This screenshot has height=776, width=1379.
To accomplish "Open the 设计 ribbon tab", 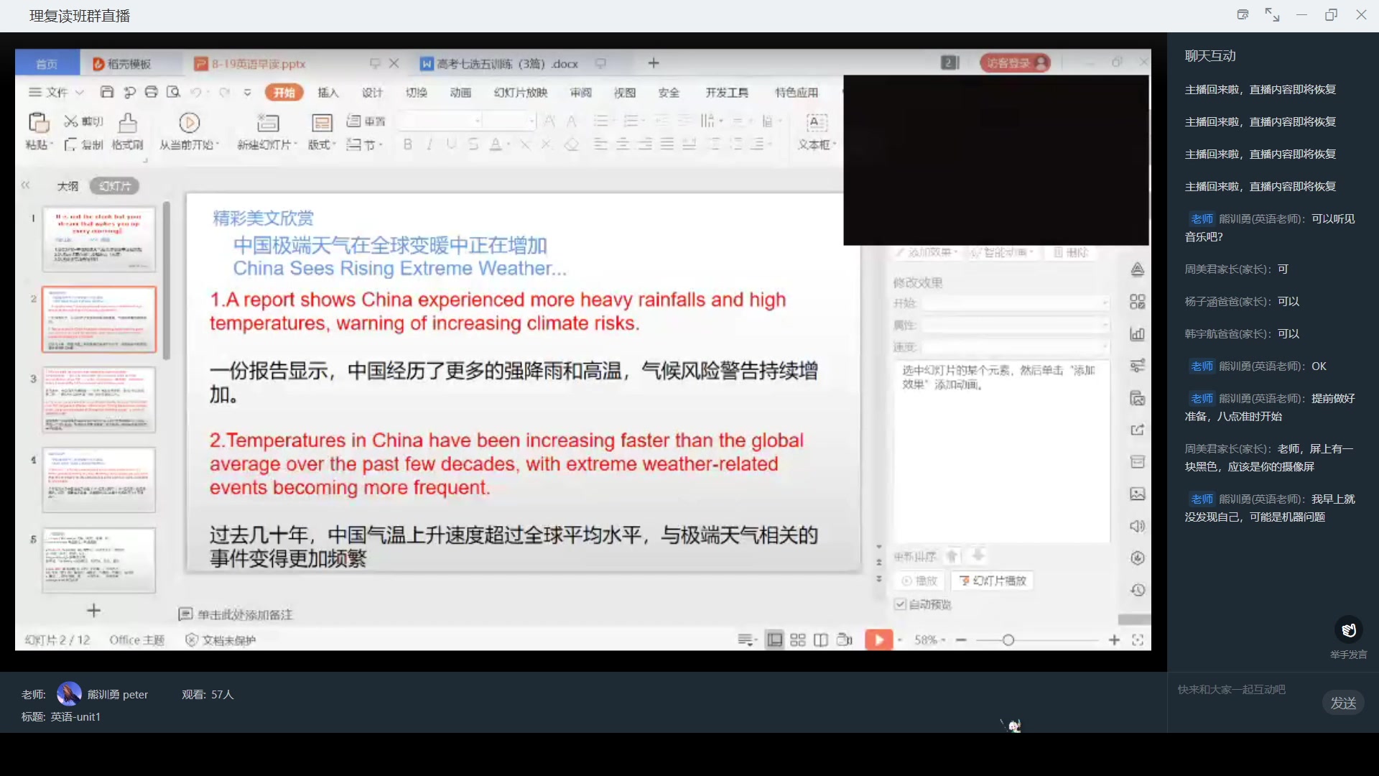I will click(372, 93).
